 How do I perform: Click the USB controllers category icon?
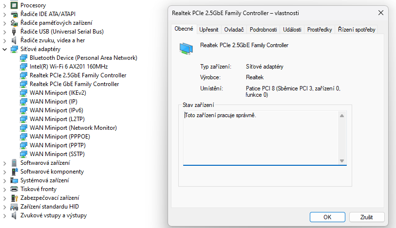tap(14, 32)
